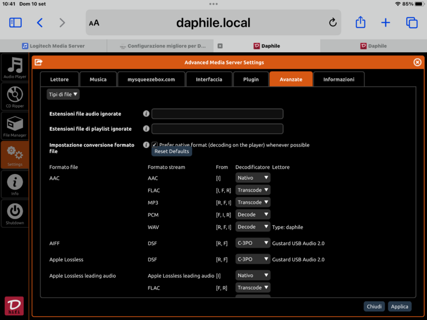
Task: Click the Chiudi button
Action: point(374,306)
